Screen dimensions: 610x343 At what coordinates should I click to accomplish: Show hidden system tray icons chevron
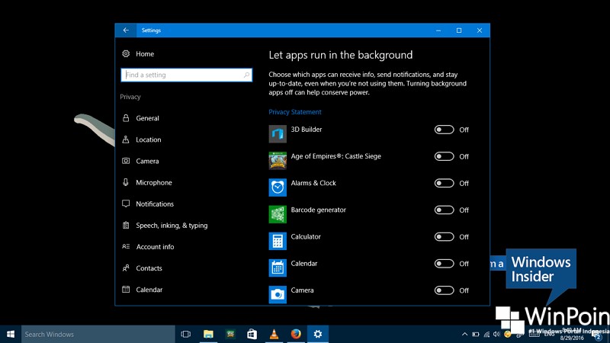click(464, 334)
